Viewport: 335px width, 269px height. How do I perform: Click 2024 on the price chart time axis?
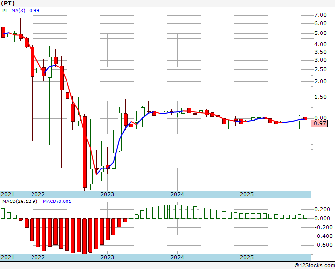click(x=177, y=194)
